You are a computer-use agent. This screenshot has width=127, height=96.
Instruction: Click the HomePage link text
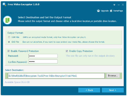118,11
